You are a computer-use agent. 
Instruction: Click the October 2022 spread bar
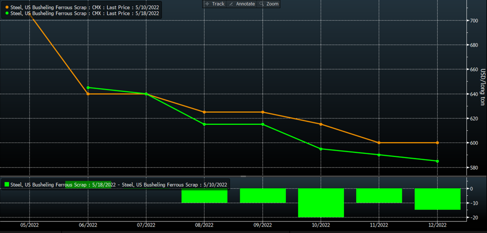(x=321, y=203)
